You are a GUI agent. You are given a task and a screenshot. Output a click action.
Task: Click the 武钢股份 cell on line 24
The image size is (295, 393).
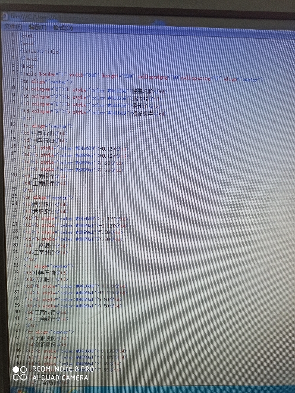(x=45, y=204)
